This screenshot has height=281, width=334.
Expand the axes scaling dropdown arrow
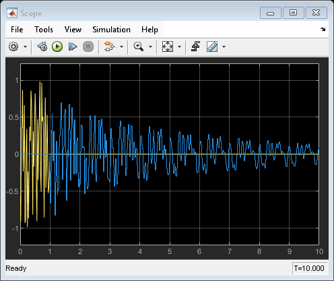[x=179, y=46]
